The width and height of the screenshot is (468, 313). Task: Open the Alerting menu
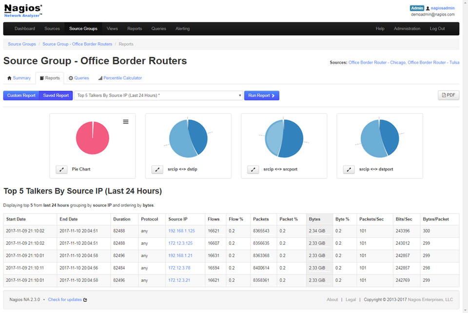pyautogui.click(x=182, y=29)
